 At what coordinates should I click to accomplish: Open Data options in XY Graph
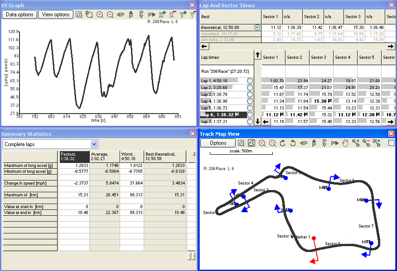coord(19,14)
